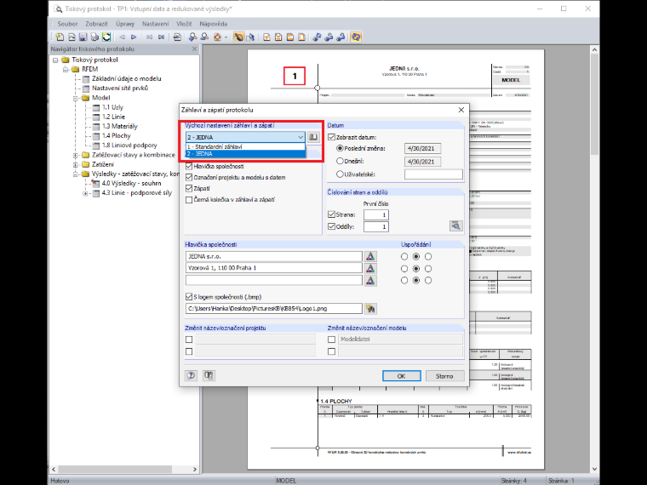Open the Úpravy menu
647x485 pixels.
(x=125, y=24)
